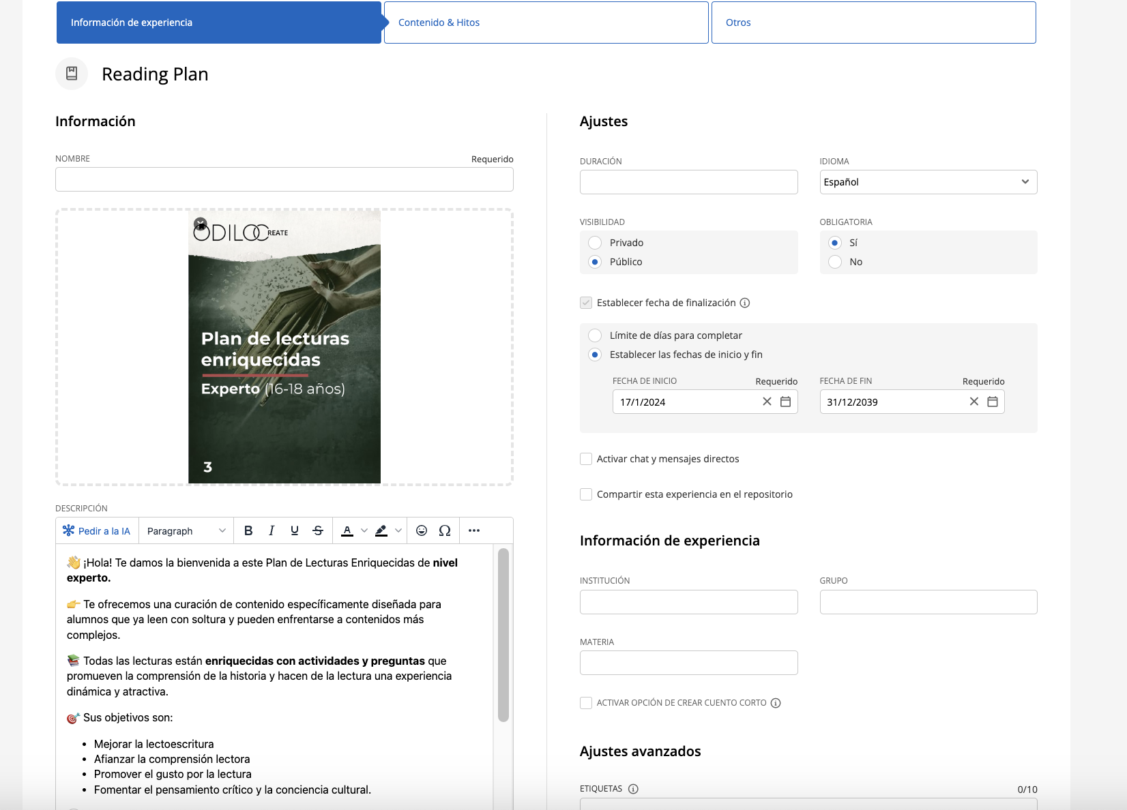Image resolution: width=1127 pixels, height=810 pixels.
Task: Select the Público visibility option
Action: coord(595,262)
